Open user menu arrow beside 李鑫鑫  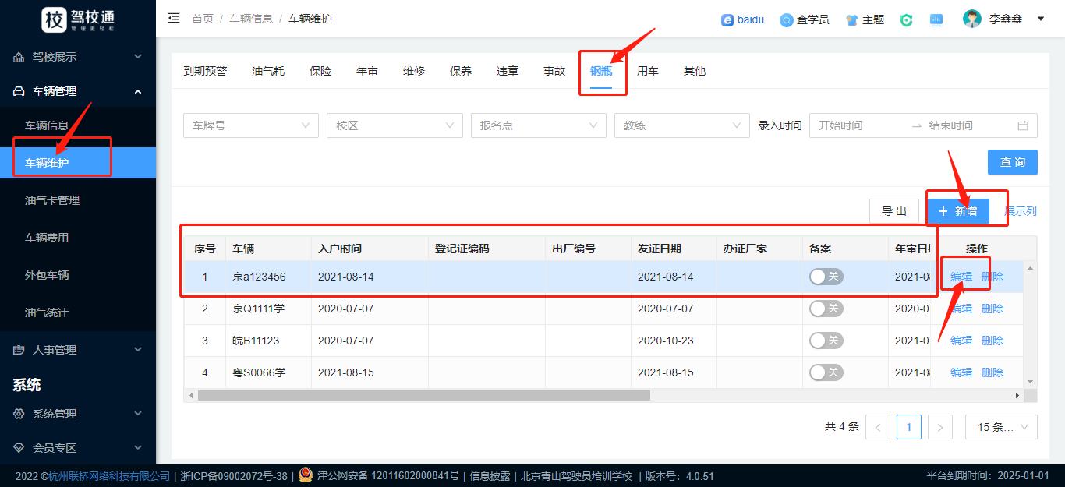point(1041,19)
